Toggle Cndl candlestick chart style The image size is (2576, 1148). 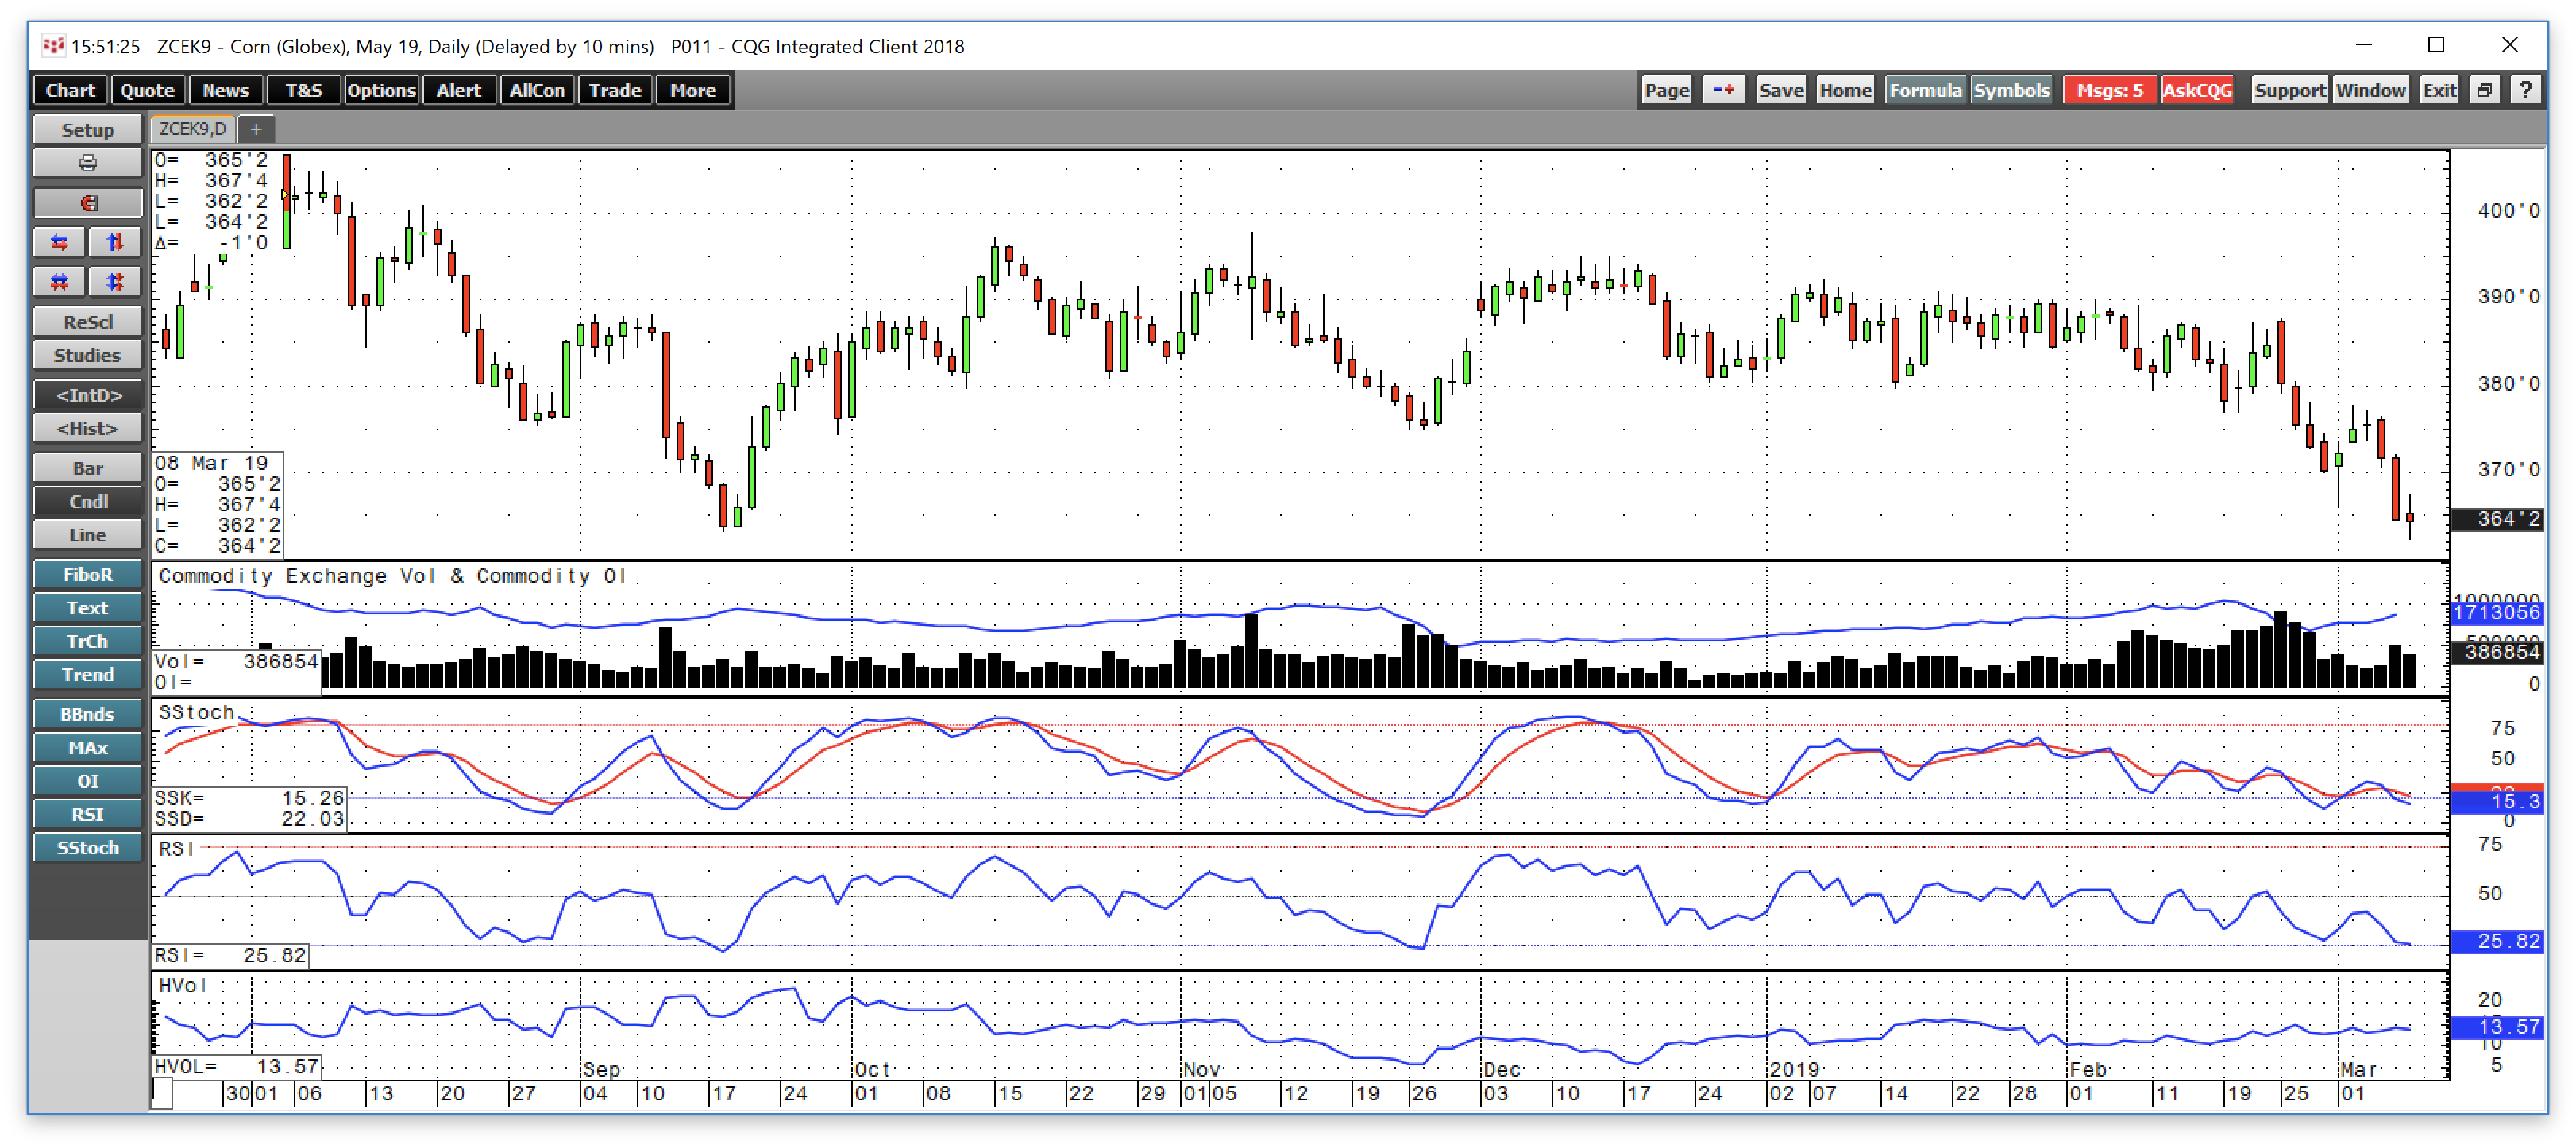88,501
